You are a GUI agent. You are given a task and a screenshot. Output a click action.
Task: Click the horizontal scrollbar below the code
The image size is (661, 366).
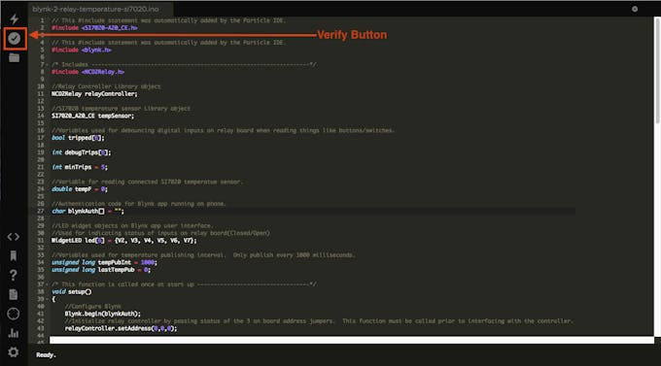352,340
